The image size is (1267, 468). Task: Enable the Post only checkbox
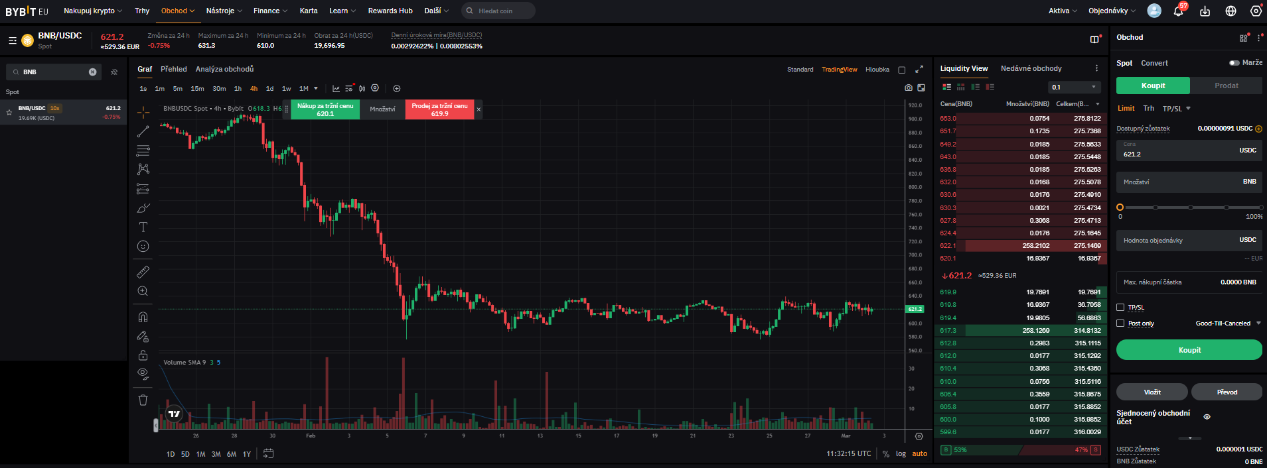pyautogui.click(x=1120, y=323)
